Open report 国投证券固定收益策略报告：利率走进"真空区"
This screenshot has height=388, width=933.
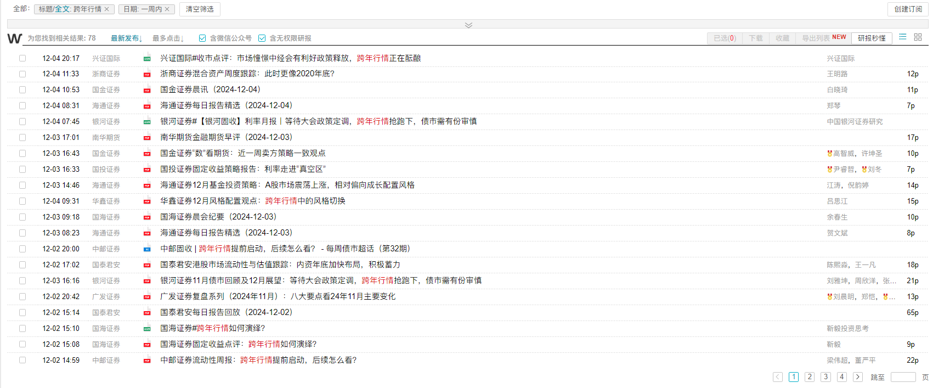(243, 169)
